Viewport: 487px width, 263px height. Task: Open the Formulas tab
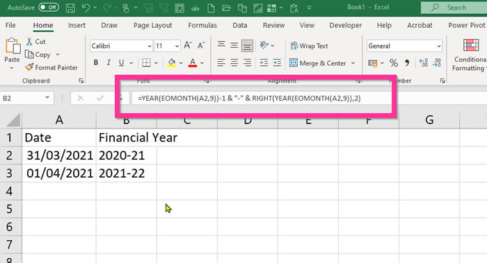(x=202, y=26)
